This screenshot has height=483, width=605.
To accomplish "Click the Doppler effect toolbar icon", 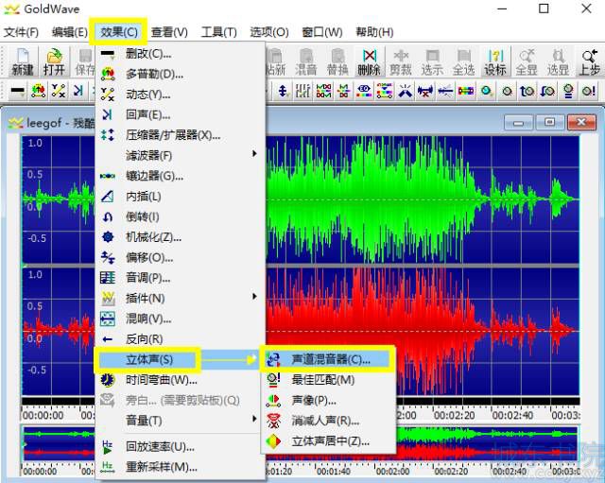I will 38,91.
